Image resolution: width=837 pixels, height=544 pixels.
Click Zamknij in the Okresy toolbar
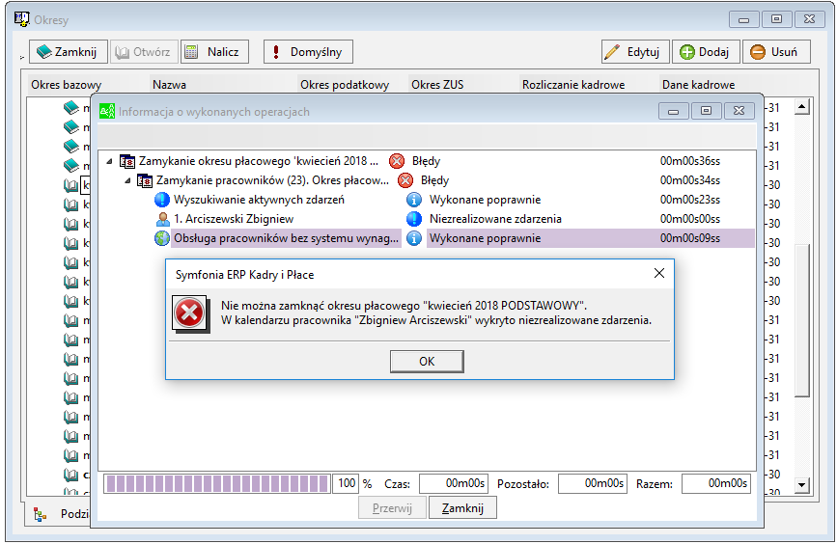click(x=68, y=52)
